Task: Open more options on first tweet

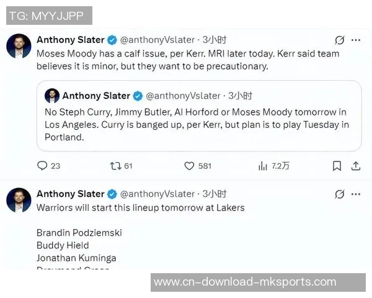Action: click(356, 40)
